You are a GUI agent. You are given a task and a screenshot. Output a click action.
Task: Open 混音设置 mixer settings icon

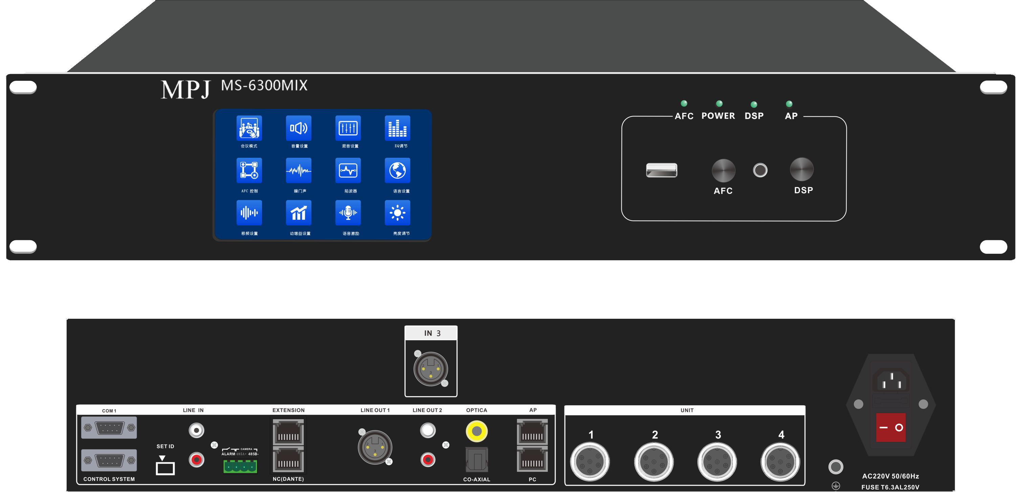click(348, 128)
